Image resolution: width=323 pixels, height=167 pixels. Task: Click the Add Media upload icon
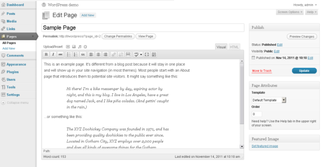click(85, 47)
